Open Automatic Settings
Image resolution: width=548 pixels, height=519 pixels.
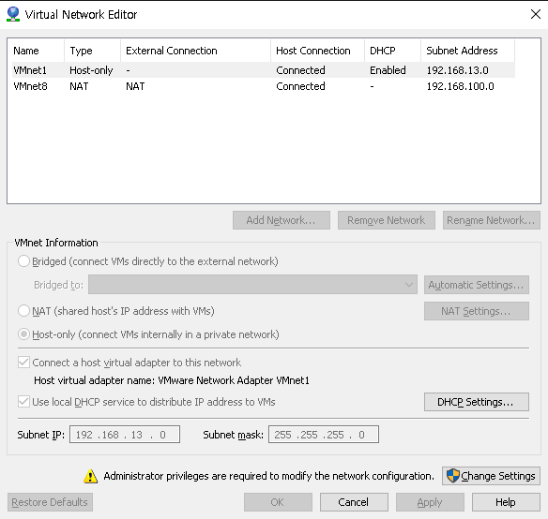(x=477, y=285)
